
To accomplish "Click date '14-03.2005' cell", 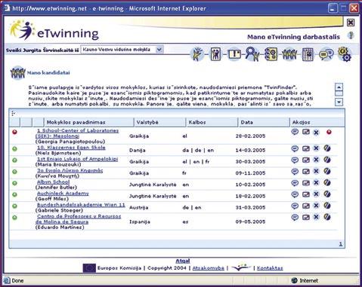I will point(250,150).
